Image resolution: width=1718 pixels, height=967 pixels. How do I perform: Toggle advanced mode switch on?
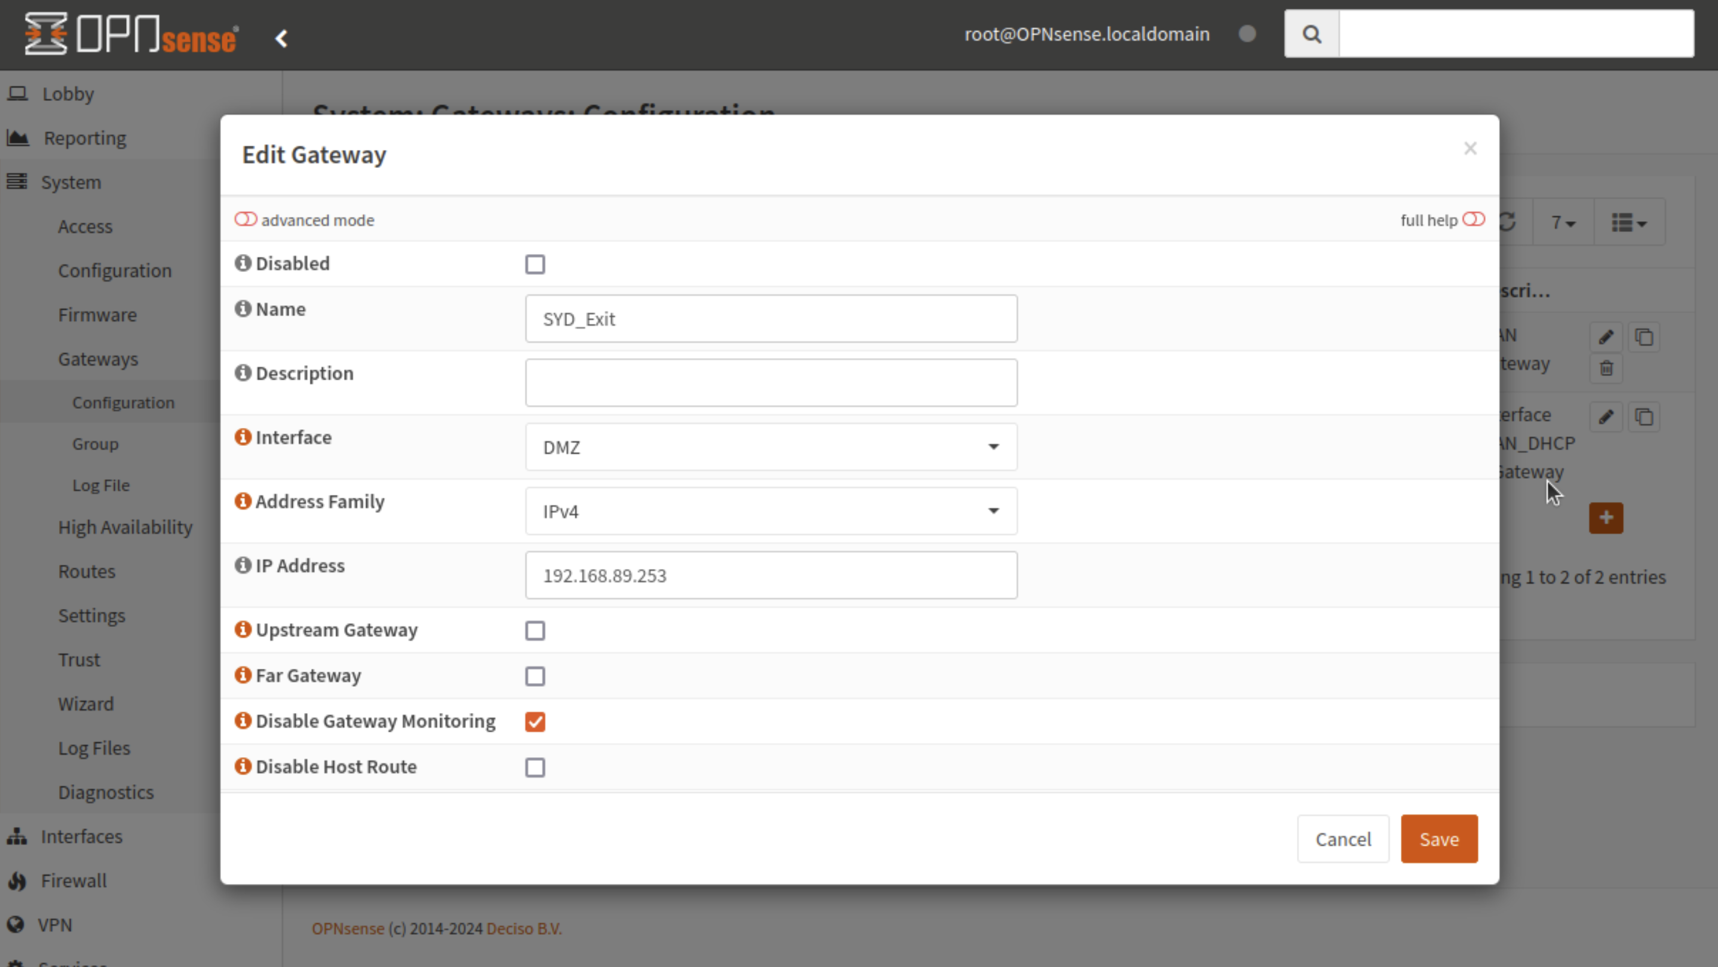246,219
